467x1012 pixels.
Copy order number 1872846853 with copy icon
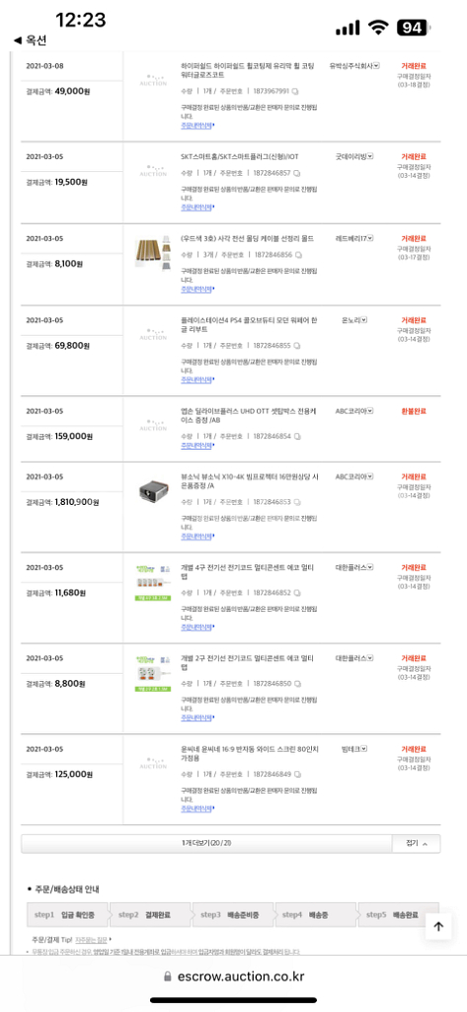pyautogui.click(x=297, y=501)
